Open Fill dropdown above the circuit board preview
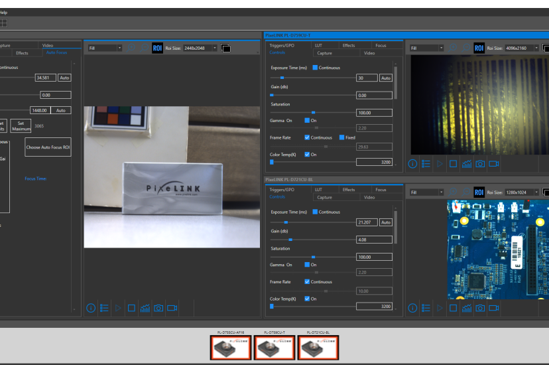Viewport: 549px width, 365px height. [426, 192]
